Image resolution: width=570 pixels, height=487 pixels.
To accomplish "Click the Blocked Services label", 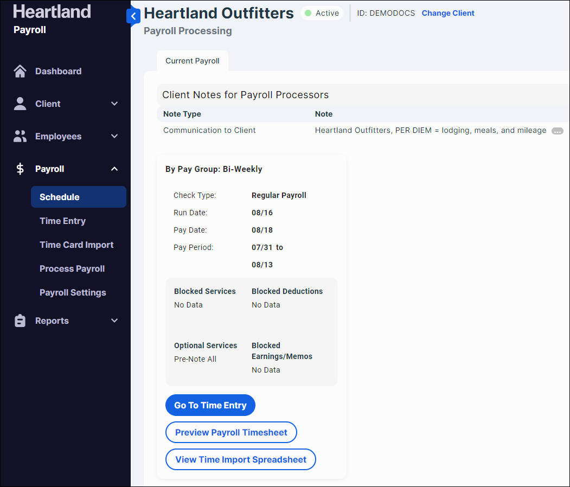I will click(204, 291).
